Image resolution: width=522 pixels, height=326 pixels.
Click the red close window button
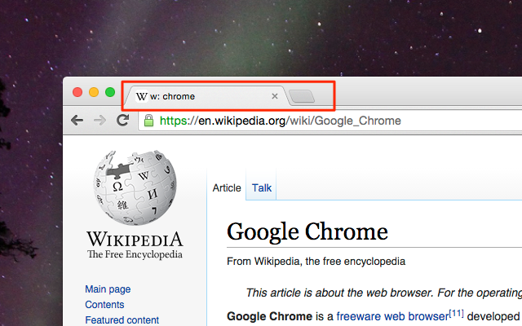pos(77,92)
